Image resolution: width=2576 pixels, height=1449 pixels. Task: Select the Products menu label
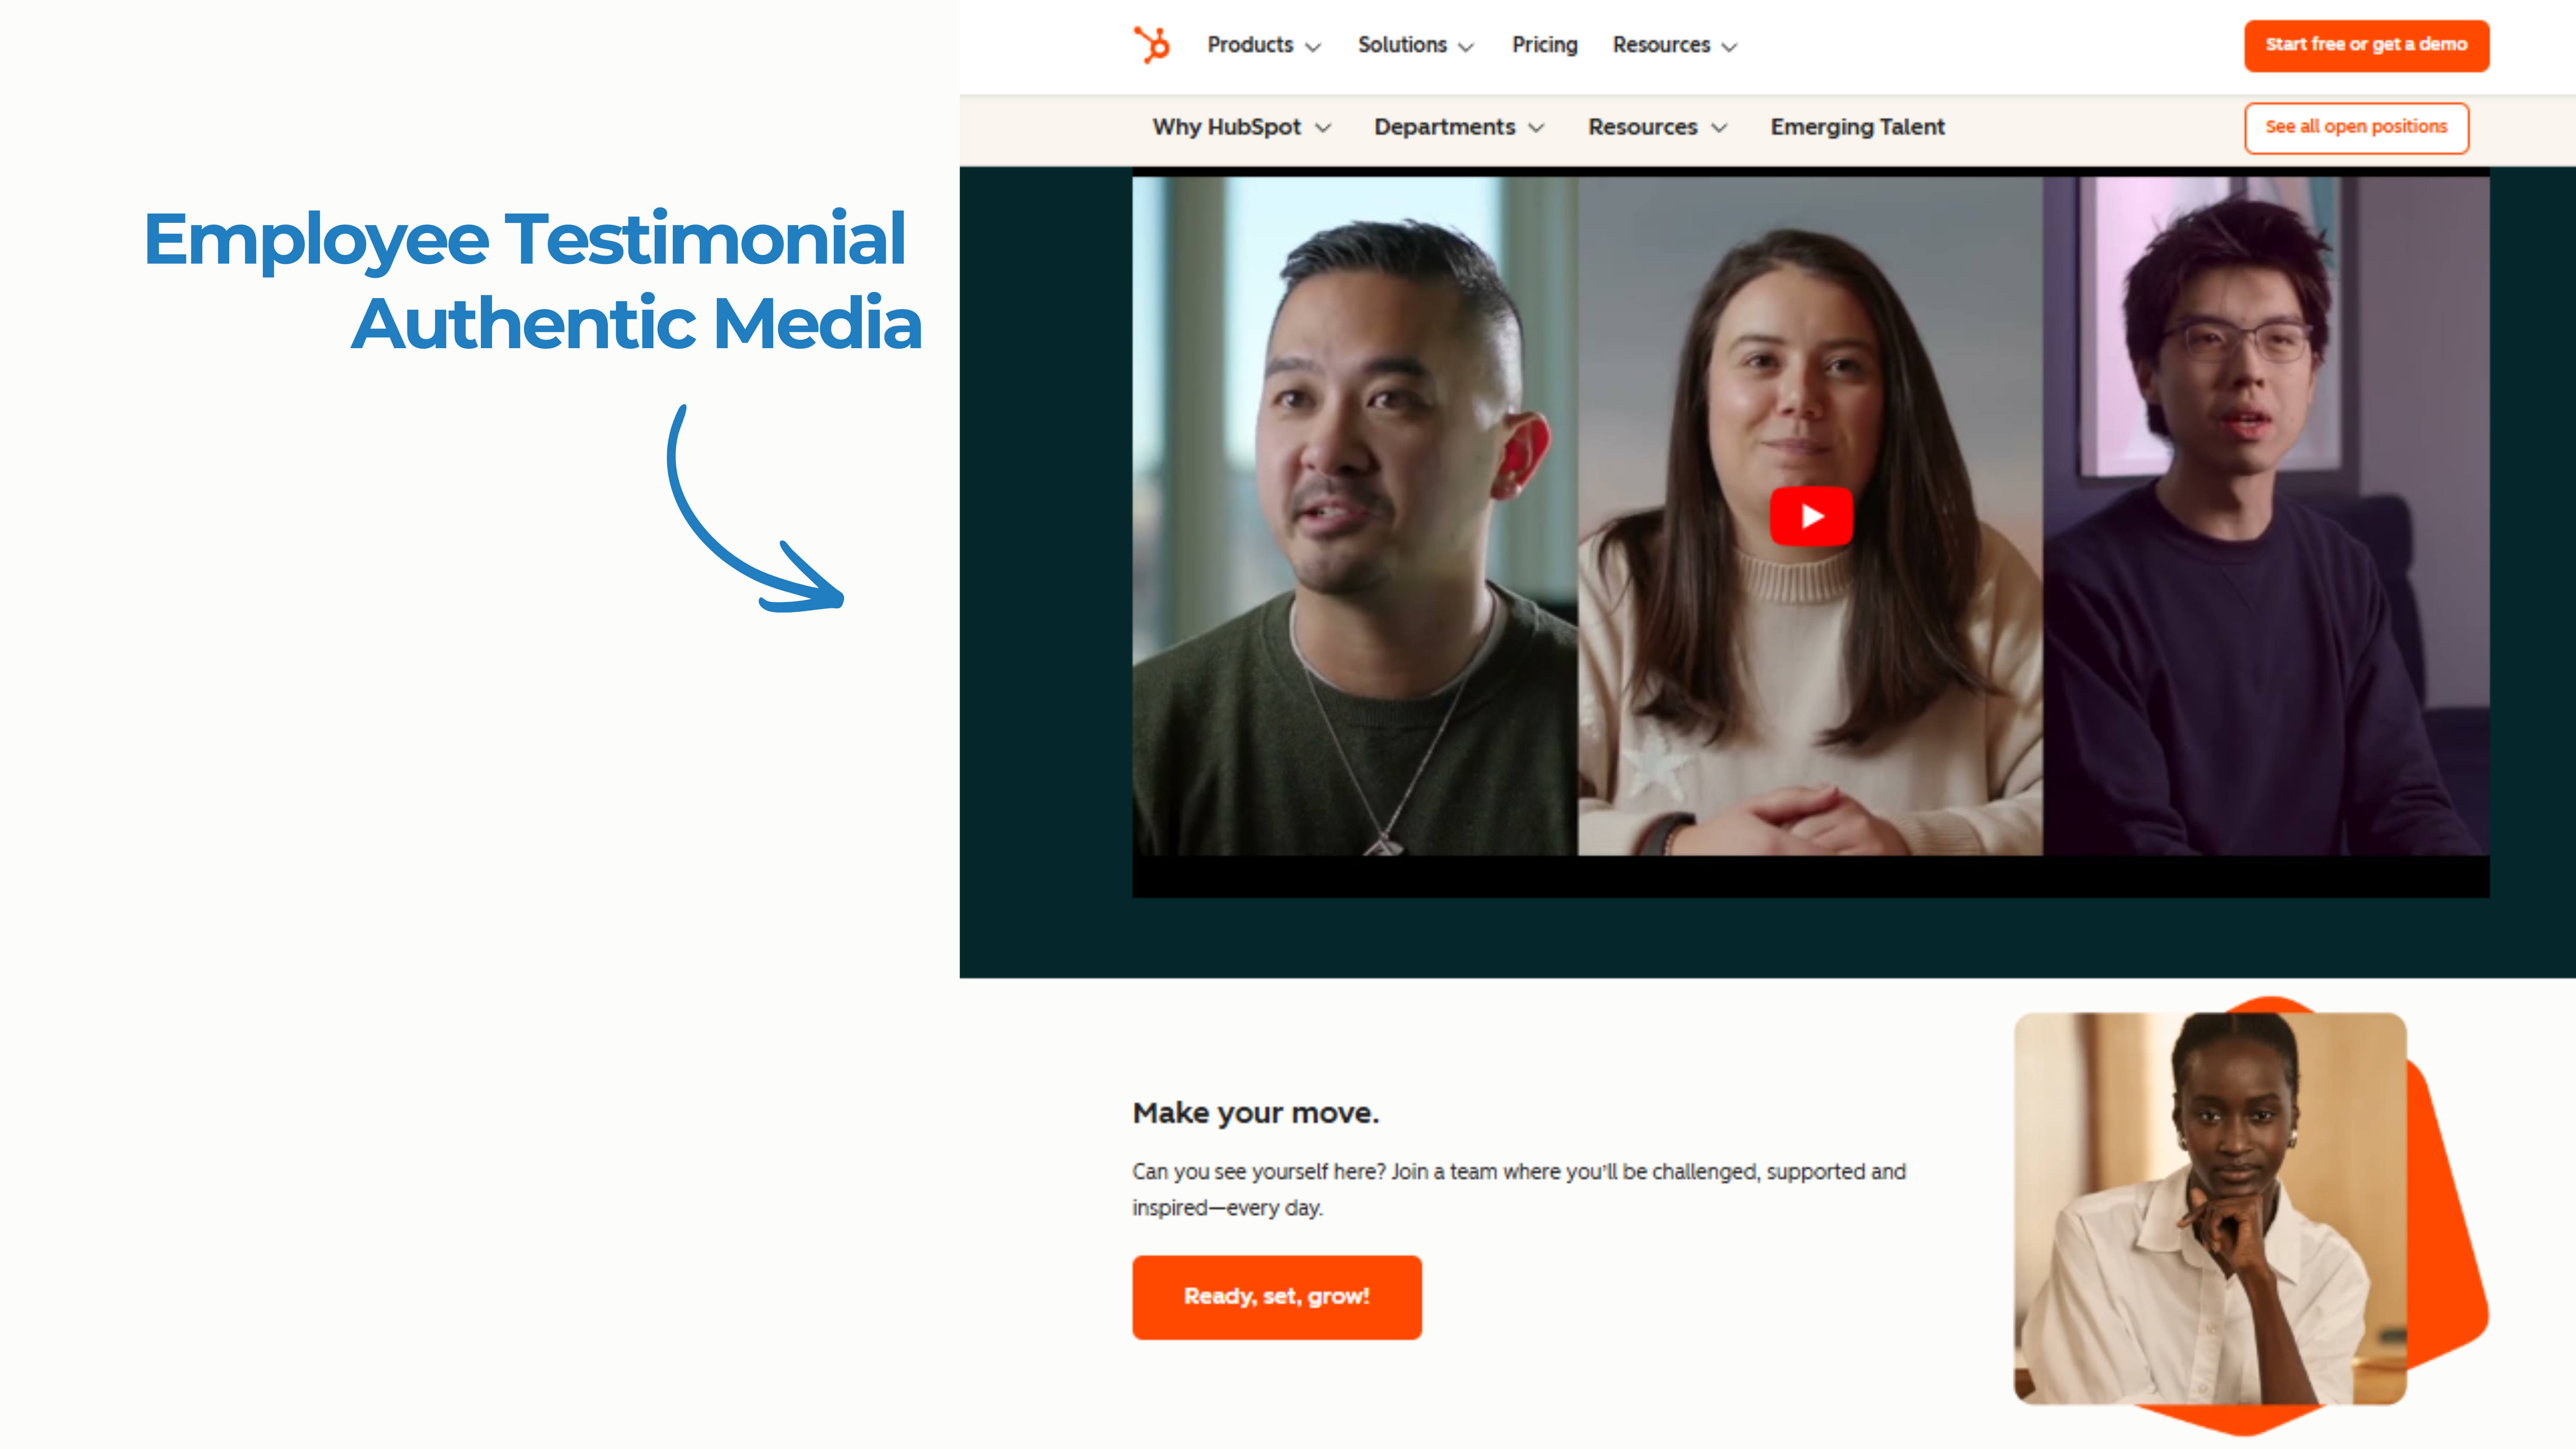click(x=1250, y=45)
